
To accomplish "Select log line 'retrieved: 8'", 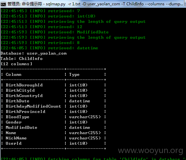I will [40, 43].
